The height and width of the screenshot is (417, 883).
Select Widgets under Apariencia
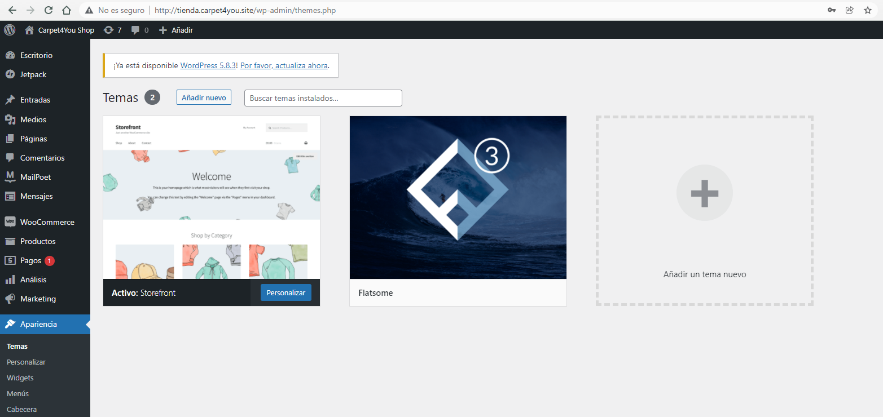coord(20,378)
